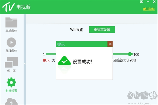
Task: Click the 100 maximum value label
Action: 136,54
